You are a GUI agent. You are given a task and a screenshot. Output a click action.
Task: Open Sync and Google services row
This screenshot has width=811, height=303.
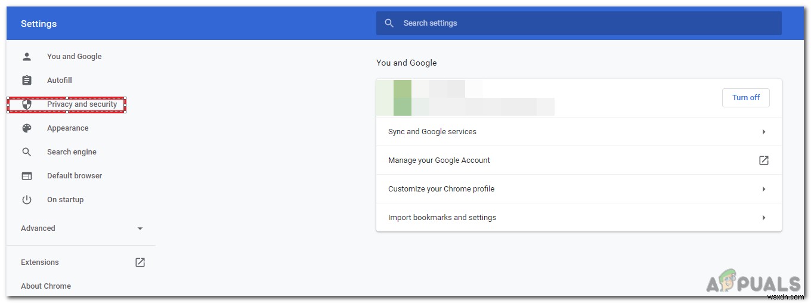pyautogui.click(x=579, y=132)
